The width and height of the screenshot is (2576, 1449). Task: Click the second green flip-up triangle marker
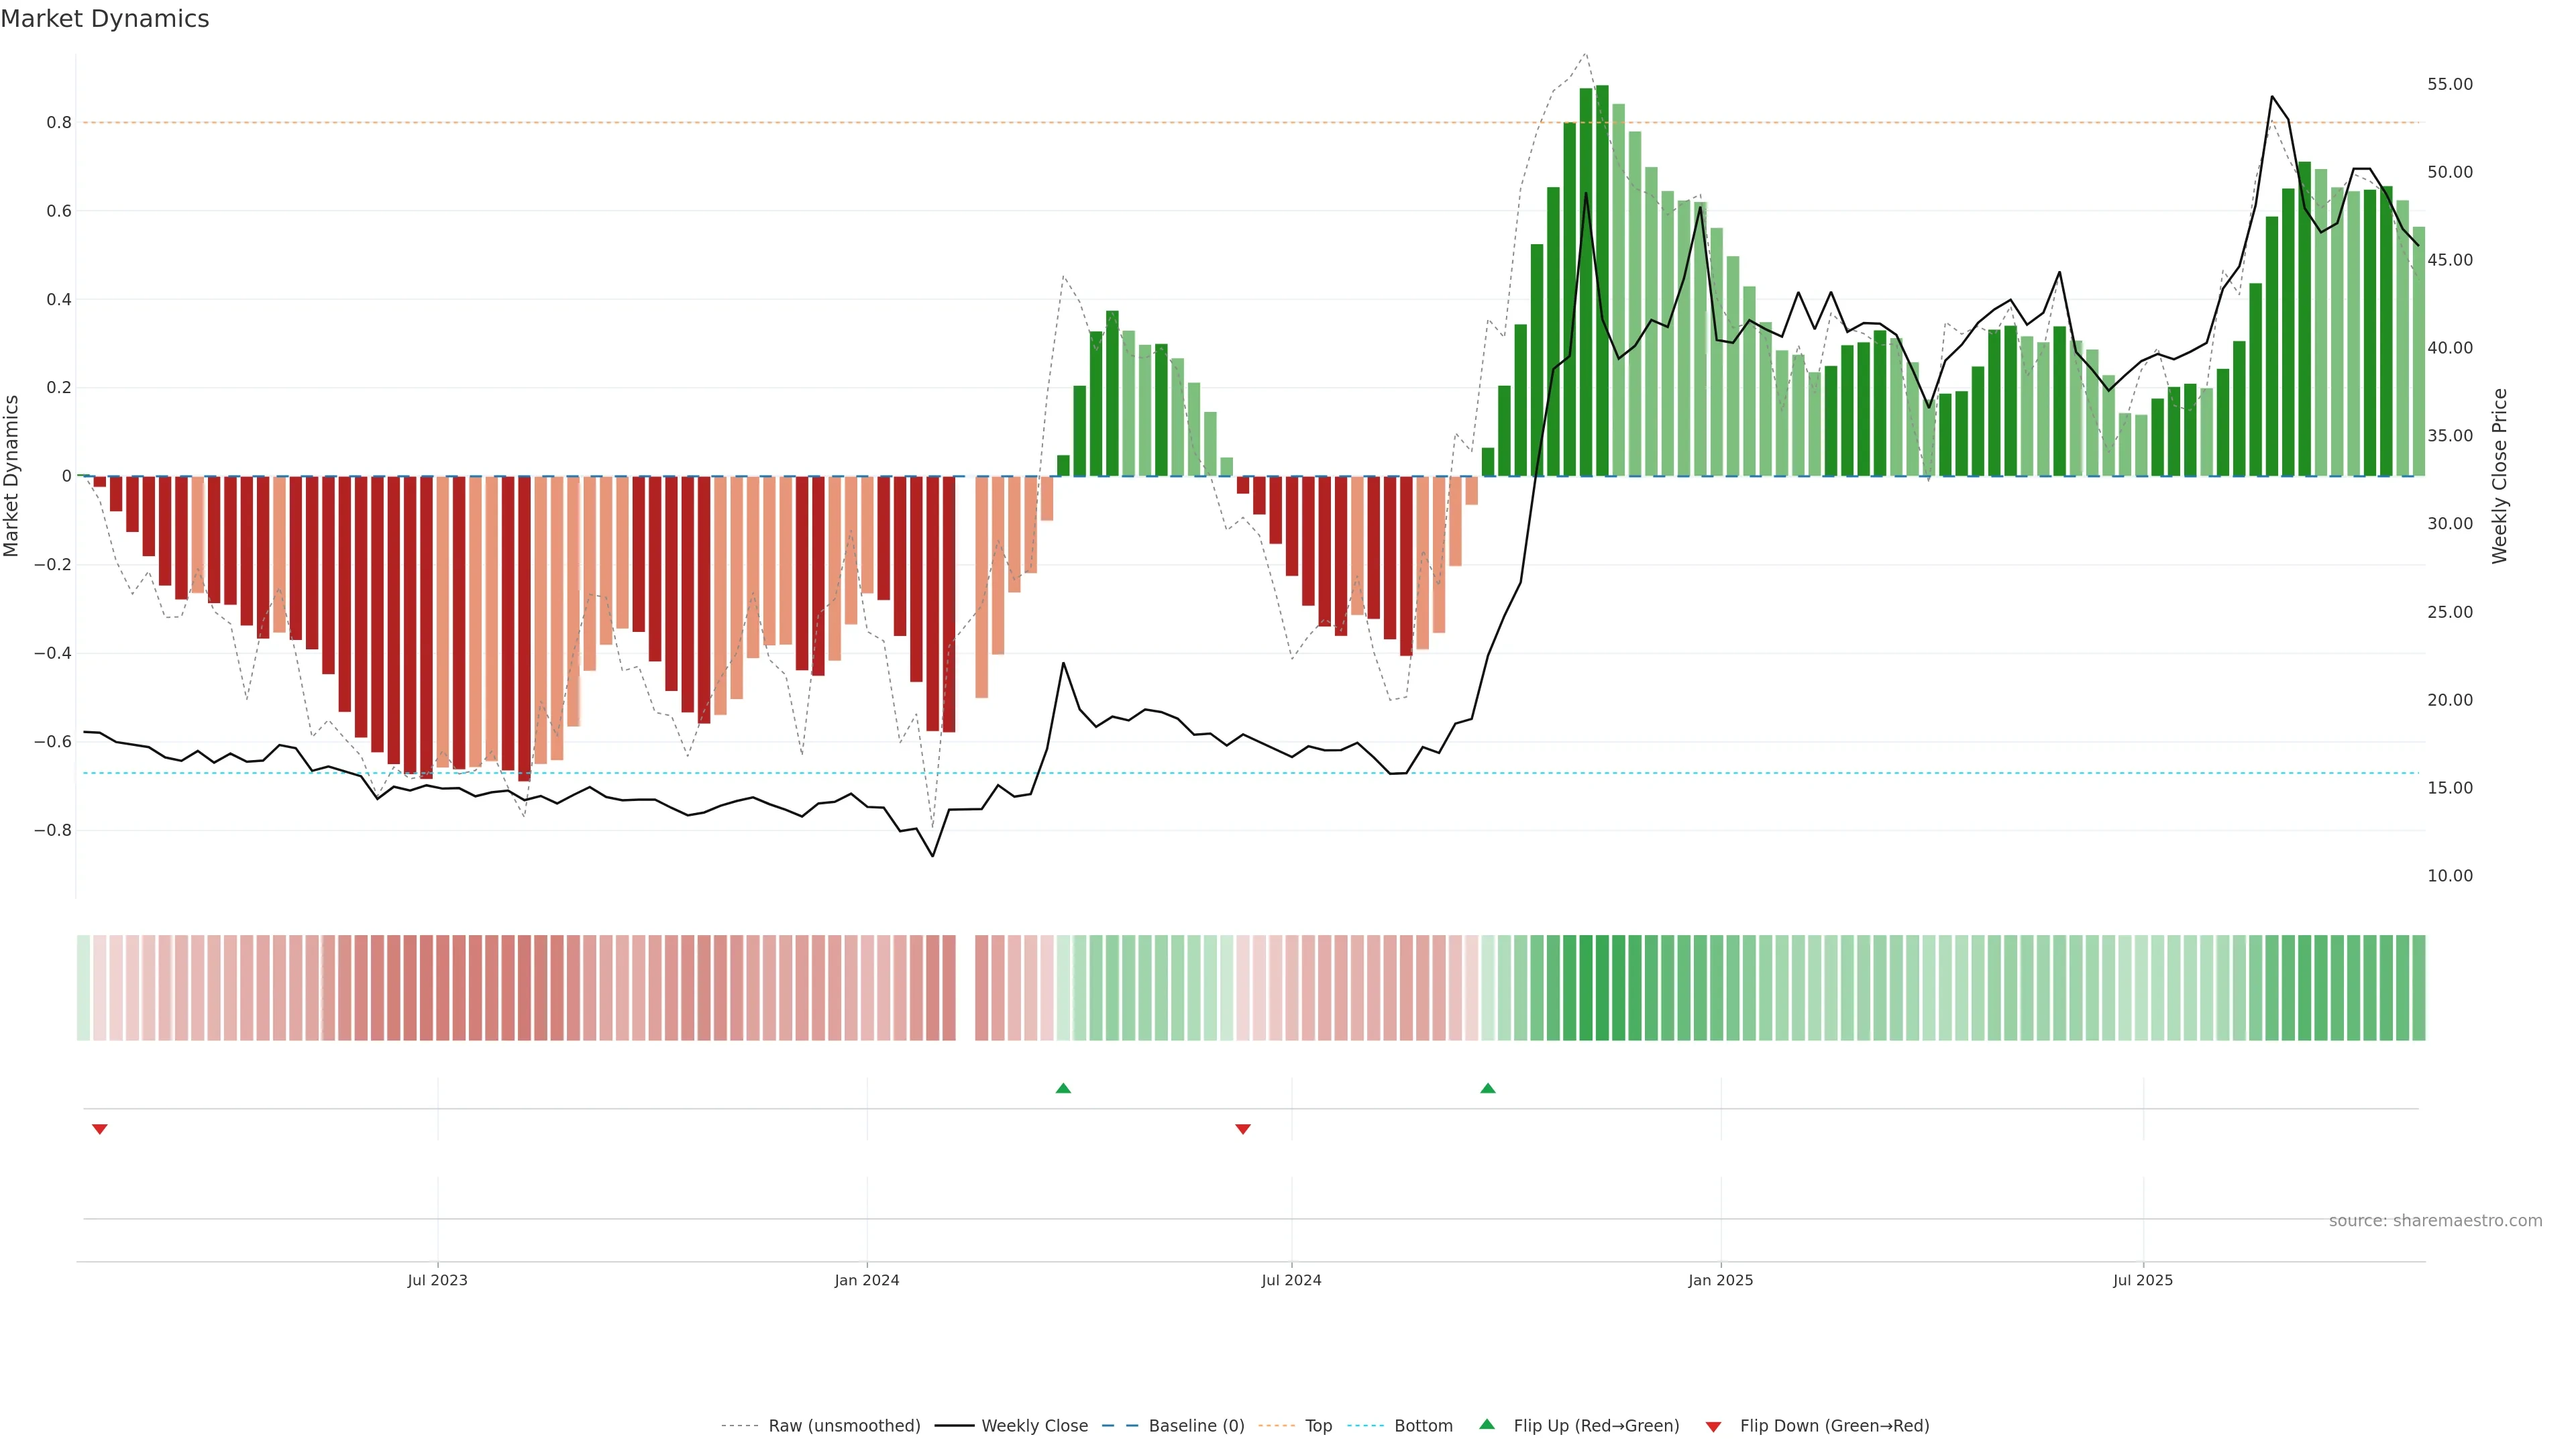tap(1488, 1088)
